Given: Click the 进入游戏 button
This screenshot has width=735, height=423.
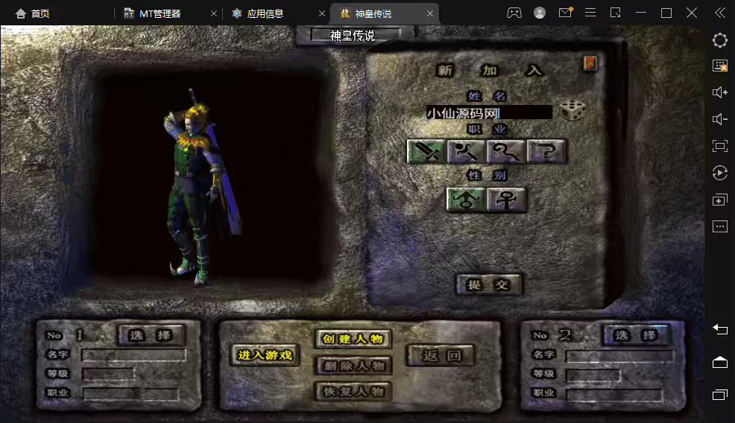Looking at the screenshot, I should tap(265, 355).
